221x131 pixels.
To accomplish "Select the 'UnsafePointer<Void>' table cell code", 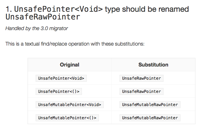I will 61,78.
